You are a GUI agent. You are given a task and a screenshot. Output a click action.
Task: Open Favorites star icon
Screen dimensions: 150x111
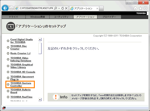tap(140, 8)
